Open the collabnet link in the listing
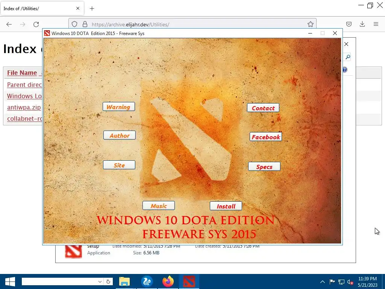This screenshot has height=289, width=385. pyautogui.click(x=24, y=119)
